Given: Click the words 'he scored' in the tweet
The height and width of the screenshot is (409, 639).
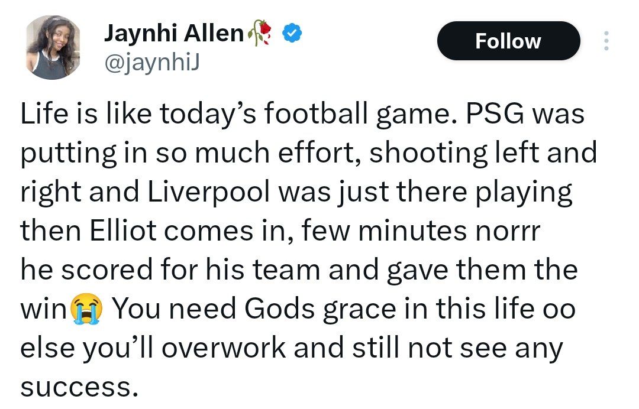Looking at the screenshot, I should (86, 270).
